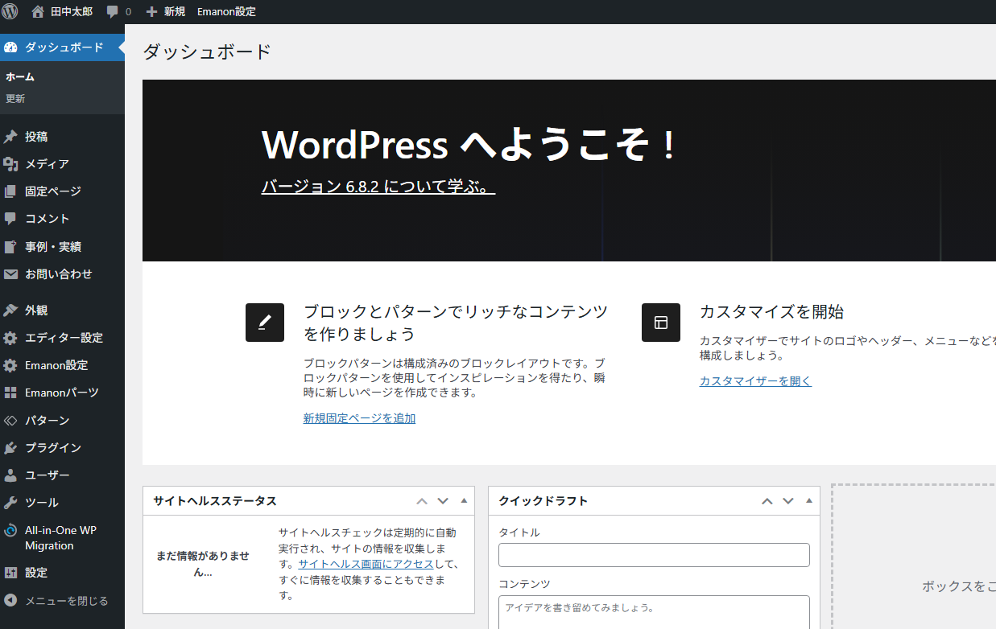
Task: Open comments bubble icon in admin bar
Action: 113,12
